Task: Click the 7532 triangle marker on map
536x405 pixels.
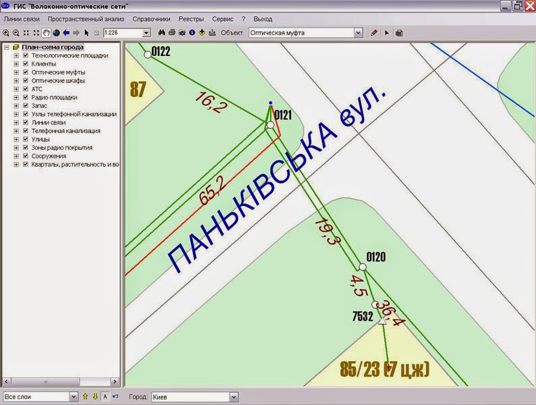Action: pyautogui.click(x=382, y=321)
